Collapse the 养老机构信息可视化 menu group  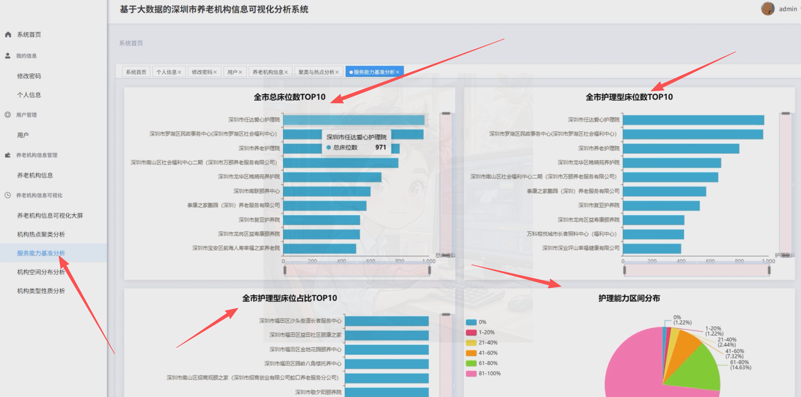point(39,195)
